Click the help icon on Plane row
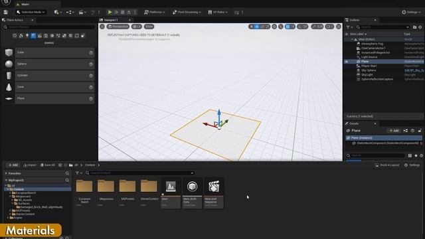 (91, 99)
